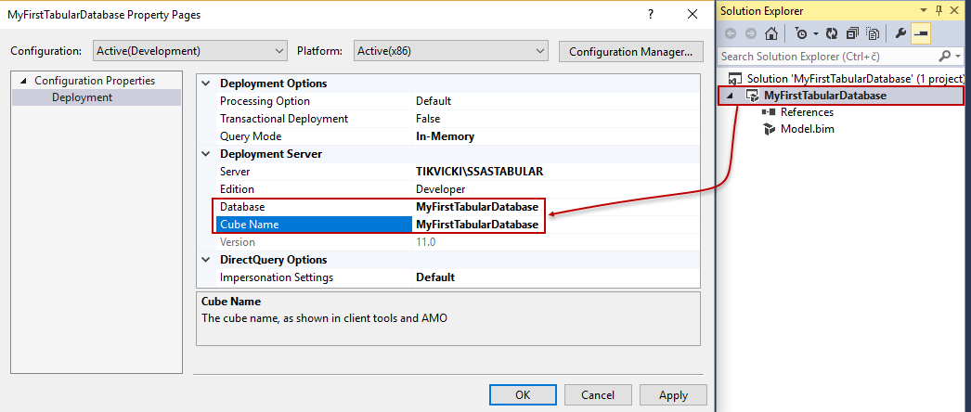Select Model.bim in Solution Explorer
Viewport: 971px width, 412px height.
pyautogui.click(x=807, y=129)
